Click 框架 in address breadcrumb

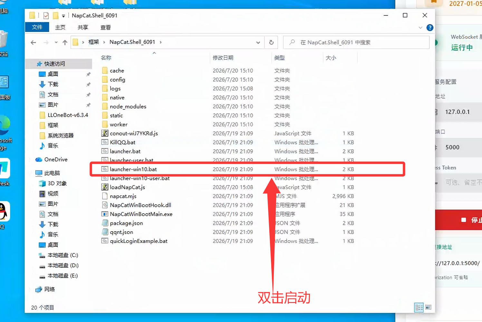[93, 42]
